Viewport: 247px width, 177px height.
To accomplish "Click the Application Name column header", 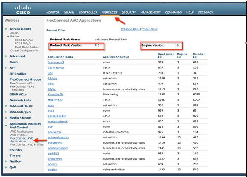I will point(61,57).
